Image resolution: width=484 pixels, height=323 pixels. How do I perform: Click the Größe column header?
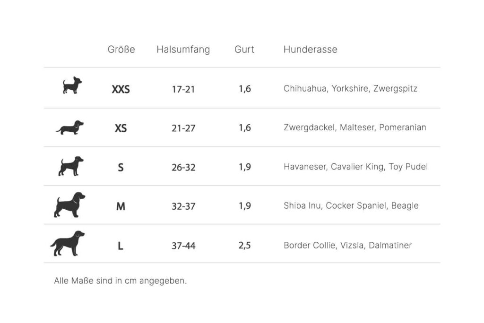tap(121, 50)
